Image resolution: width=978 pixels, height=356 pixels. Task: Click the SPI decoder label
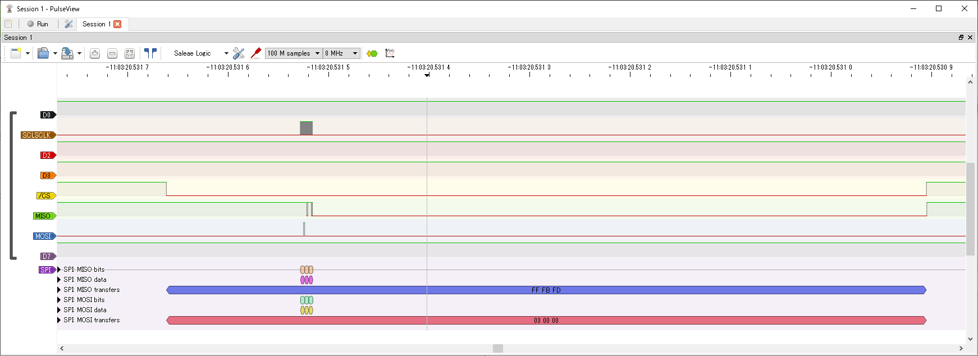(47, 270)
